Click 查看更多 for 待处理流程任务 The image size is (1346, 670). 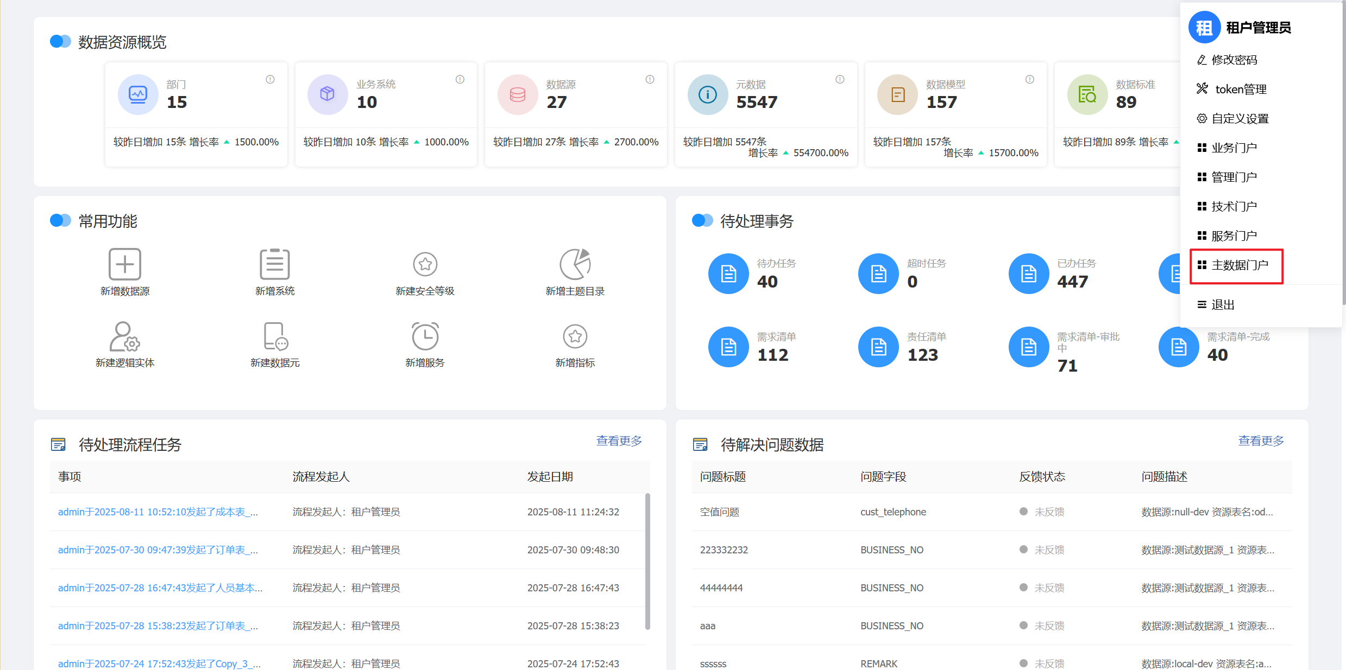pos(619,441)
